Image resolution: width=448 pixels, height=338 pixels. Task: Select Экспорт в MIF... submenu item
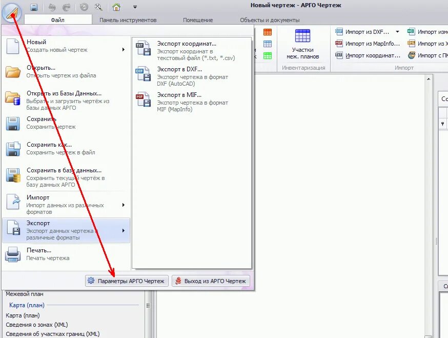[x=191, y=102]
